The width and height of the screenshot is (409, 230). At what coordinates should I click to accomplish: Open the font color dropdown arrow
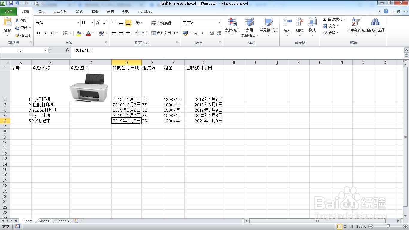[x=93, y=33]
